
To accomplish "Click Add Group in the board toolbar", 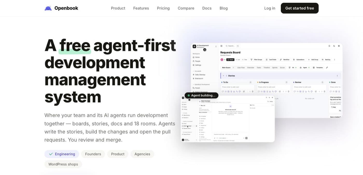I will (x=313, y=60).
